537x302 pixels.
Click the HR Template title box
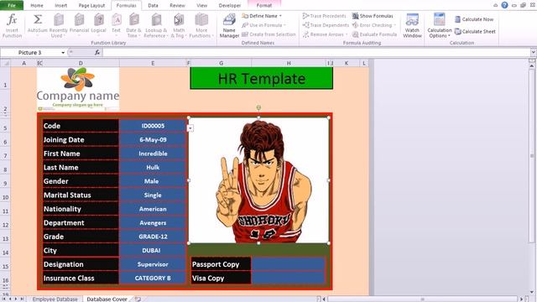261,78
